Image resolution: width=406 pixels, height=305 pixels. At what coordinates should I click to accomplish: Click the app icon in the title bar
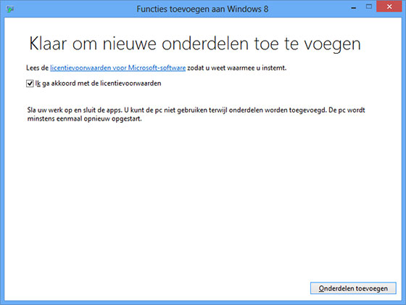[x=10, y=9]
